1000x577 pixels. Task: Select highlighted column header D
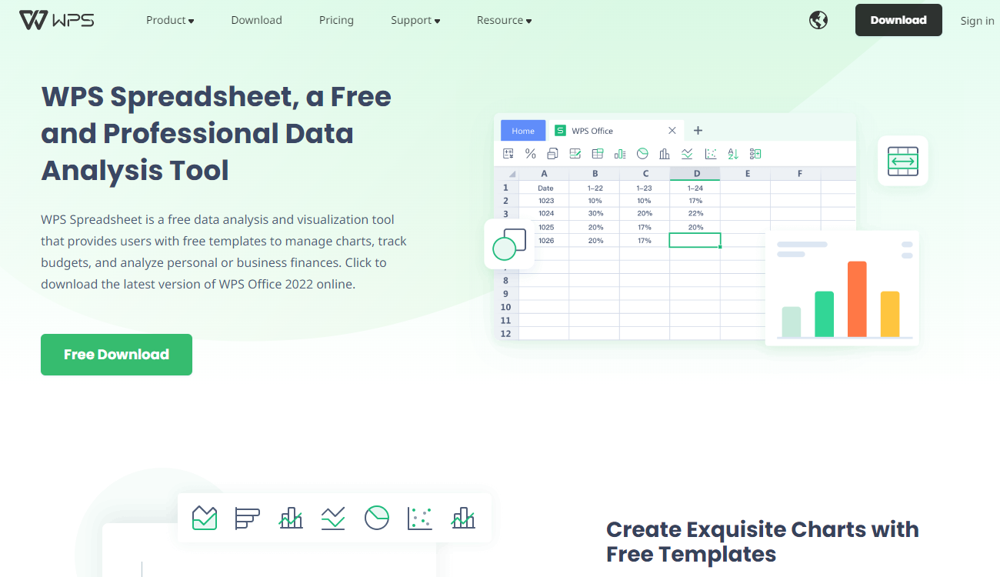click(x=695, y=174)
